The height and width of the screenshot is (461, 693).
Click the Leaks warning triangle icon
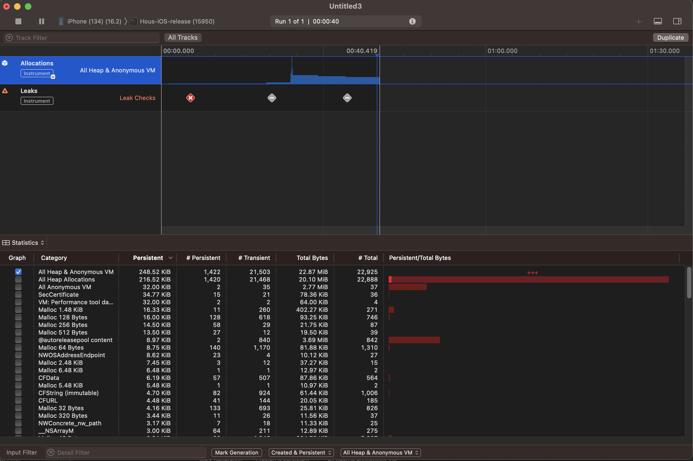coord(5,91)
